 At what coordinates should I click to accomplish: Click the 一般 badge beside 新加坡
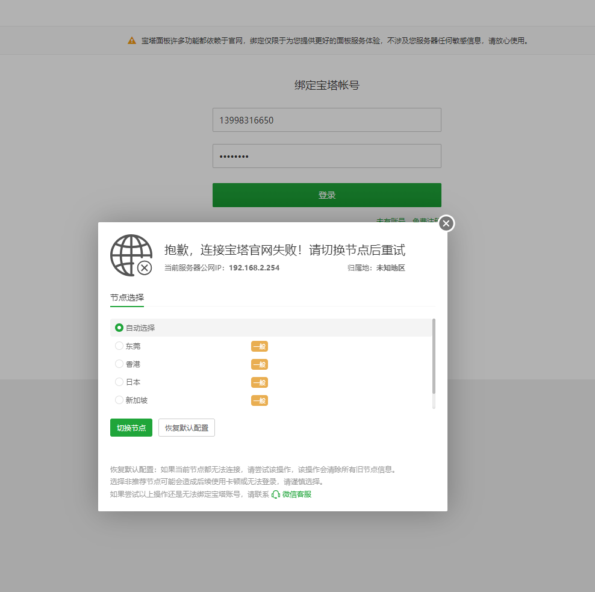pos(260,400)
